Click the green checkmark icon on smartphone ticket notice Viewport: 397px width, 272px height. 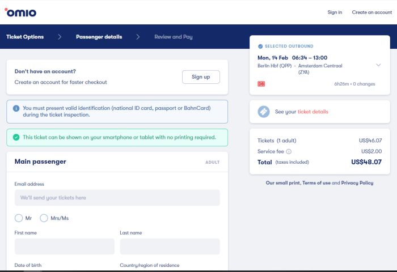pyautogui.click(x=16, y=137)
